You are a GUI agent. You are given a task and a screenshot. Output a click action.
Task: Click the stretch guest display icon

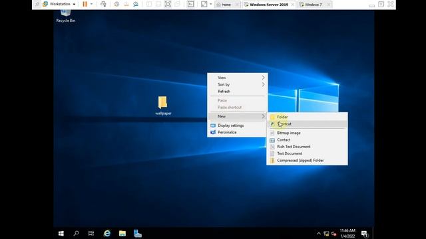pos(204,4)
